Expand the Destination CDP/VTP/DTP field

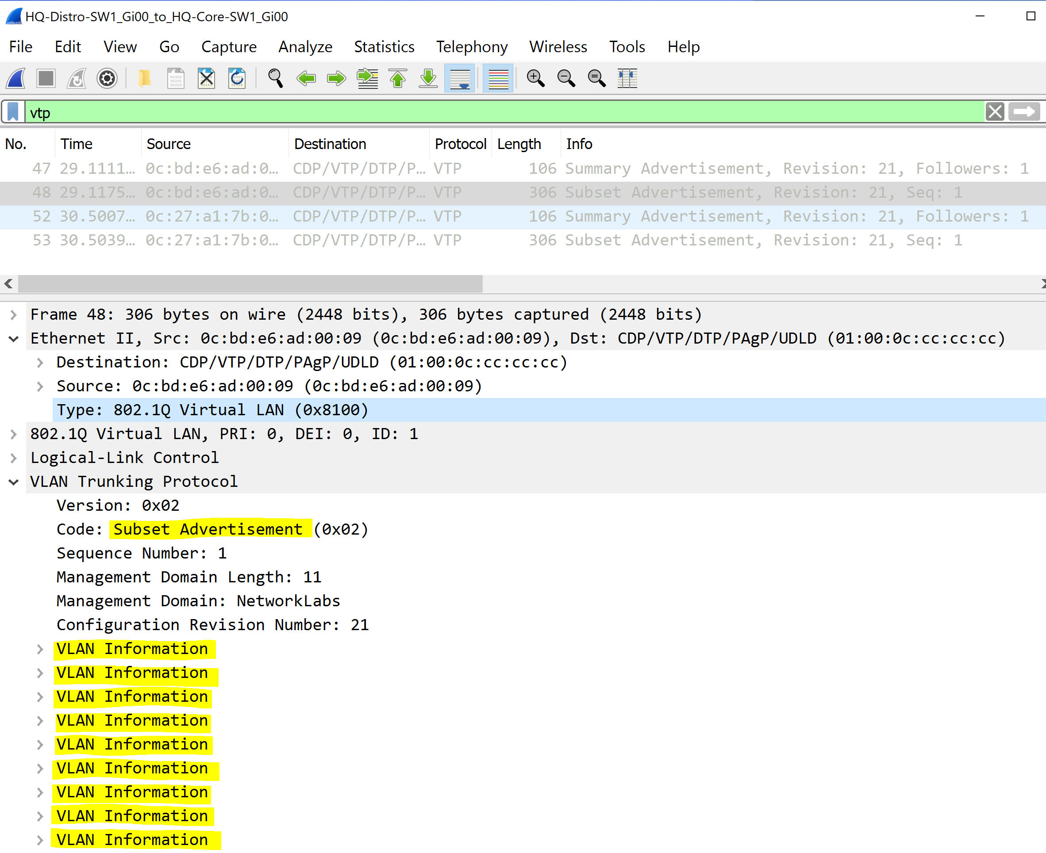pos(40,363)
